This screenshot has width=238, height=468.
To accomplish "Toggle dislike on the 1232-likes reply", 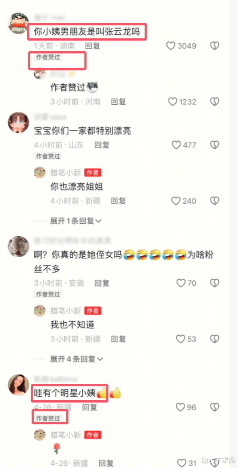I will pos(215,102).
